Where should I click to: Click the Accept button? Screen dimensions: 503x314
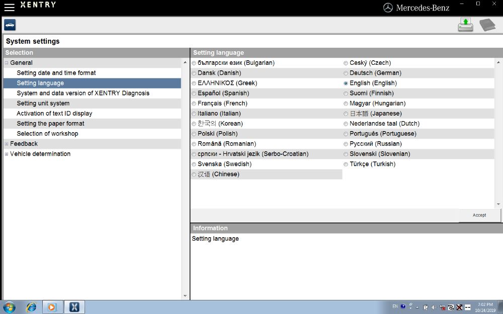click(479, 216)
